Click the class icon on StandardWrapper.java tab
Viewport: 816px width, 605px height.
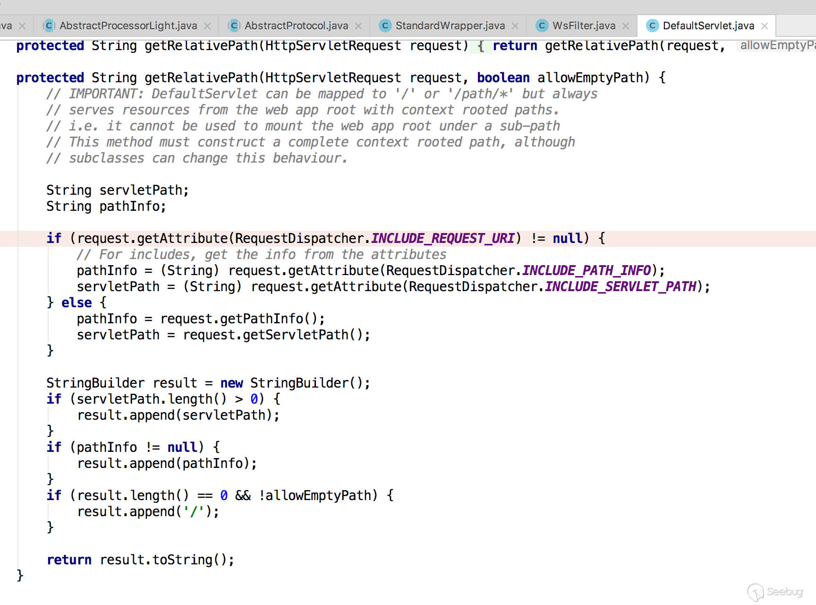coord(385,26)
